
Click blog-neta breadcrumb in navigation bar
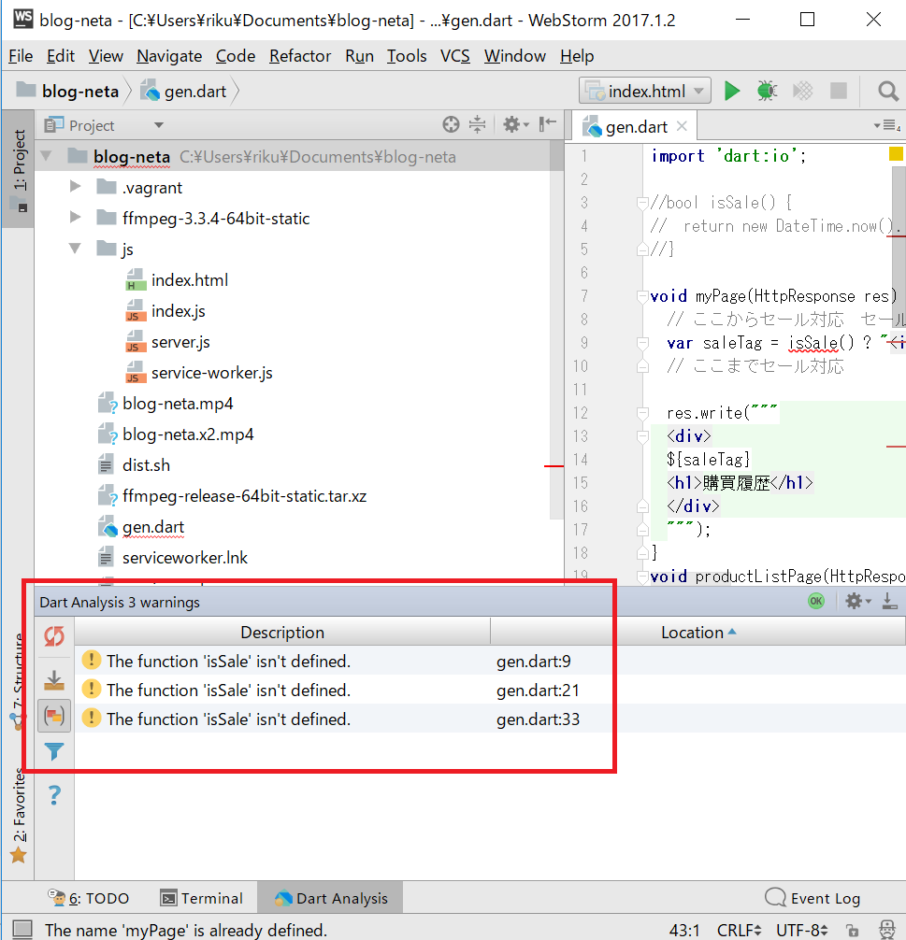click(x=68, y=92)
